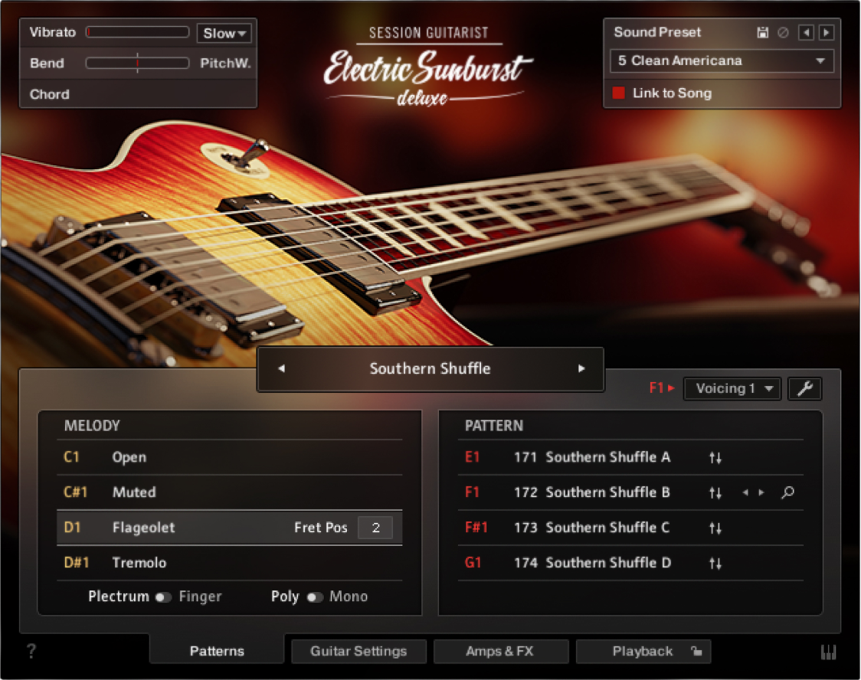Click the Fret Pos value on Flageolet row
The image size is (861, 680).
pyautogui.click(x=375, y=528)
